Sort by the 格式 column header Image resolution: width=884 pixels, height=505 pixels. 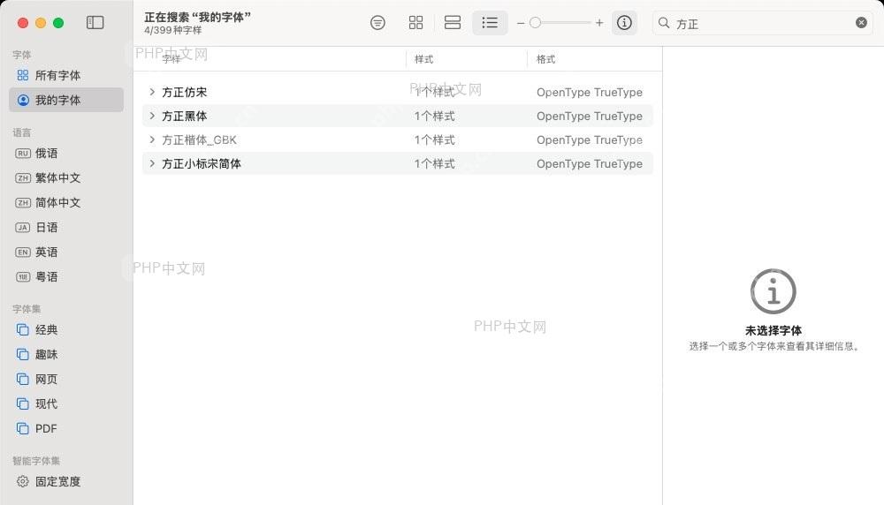(545, 59)
